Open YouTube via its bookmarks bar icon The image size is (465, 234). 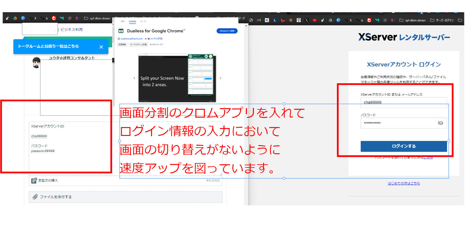point(314,20)
